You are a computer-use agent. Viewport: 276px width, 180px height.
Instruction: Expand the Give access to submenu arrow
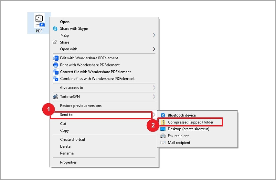[154, 88]
